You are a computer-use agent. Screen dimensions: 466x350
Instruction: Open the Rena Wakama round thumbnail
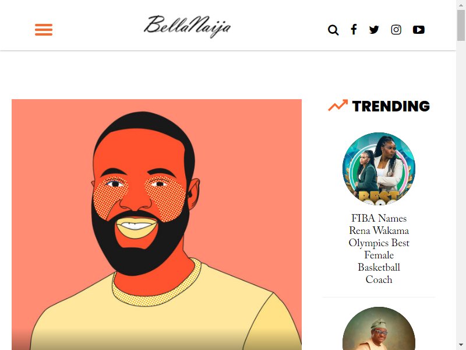pyautogui.click(x=379, y=169)
